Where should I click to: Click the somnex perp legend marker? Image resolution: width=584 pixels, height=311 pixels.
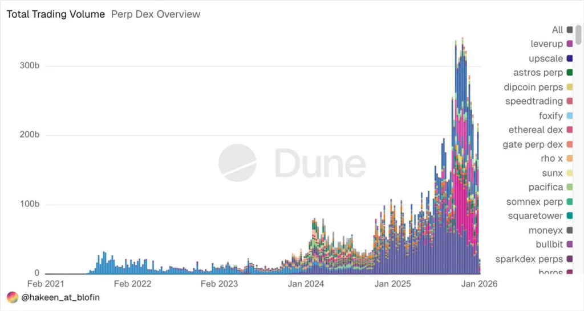click(x=569, y=202)
